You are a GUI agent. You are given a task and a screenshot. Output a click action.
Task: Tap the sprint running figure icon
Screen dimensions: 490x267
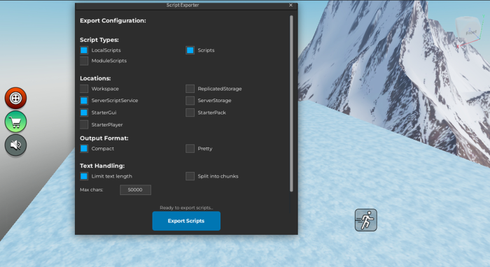click(366, 220)
